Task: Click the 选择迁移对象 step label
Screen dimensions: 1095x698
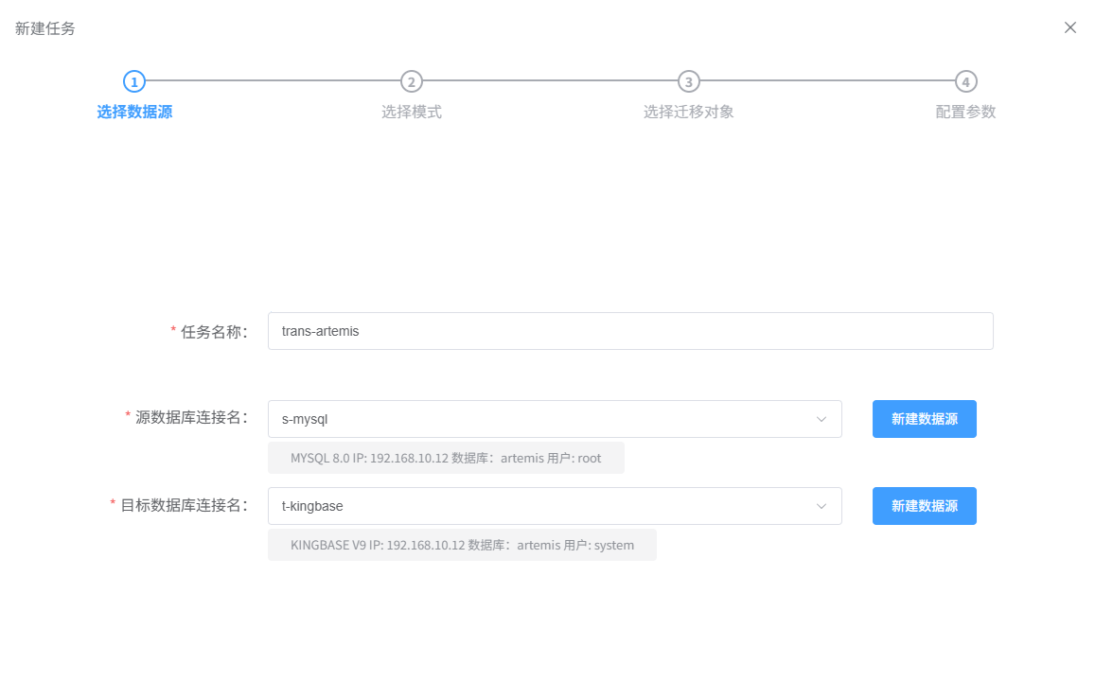Action: click(689, 112)
